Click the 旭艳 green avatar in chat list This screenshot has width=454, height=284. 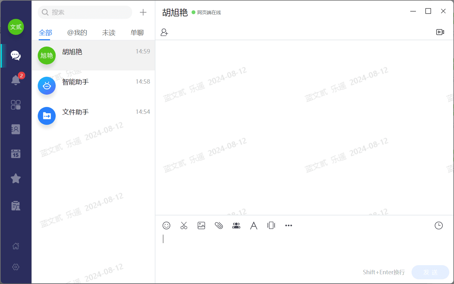pos(47,55)
